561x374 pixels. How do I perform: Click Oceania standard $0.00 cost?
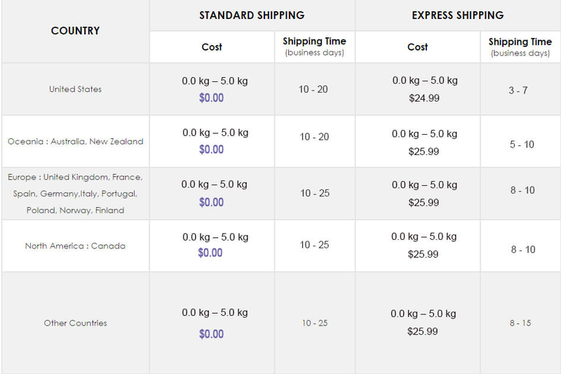(x=211, y=149)
